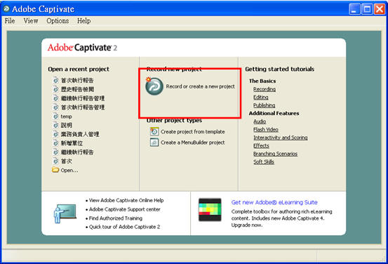388x264 pixels.
Task: Click 'Create a MenuBuilder project' text
Action: coord(193,143)
